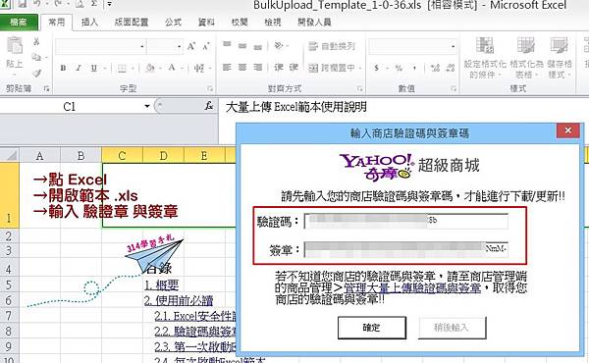
Task: Click the Copy icon in clipboard group
Action: click(36, 57)
